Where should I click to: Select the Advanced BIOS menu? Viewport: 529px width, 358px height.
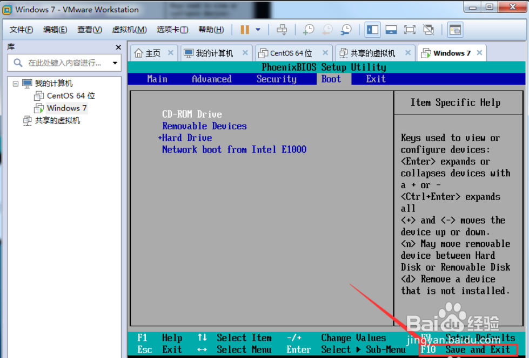pyautogui.click(x=211, y=79)
